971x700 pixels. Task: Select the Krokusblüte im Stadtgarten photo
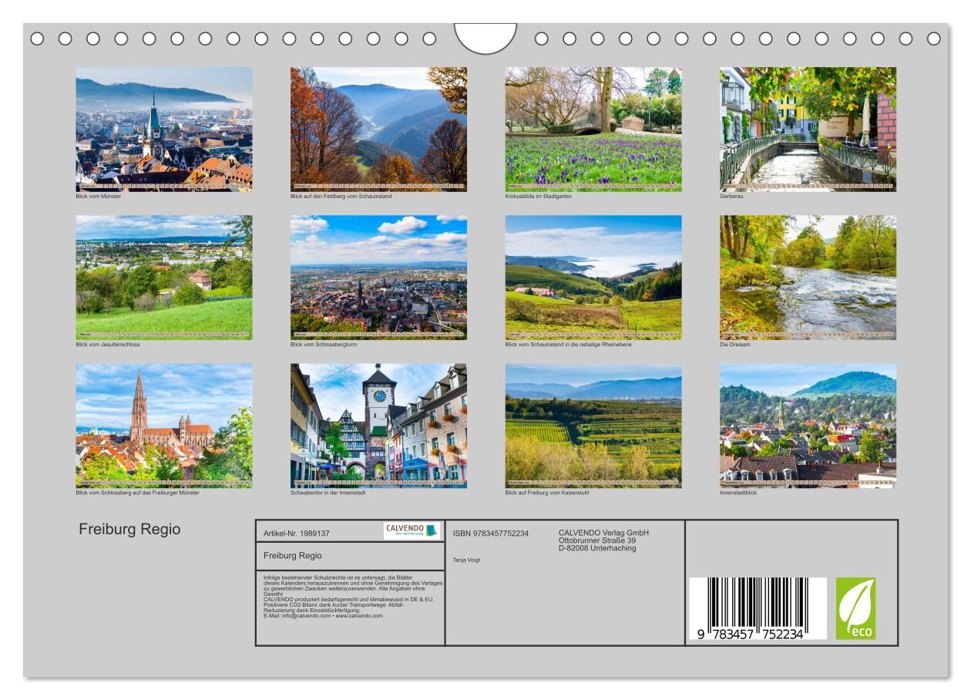pos(593,129)
